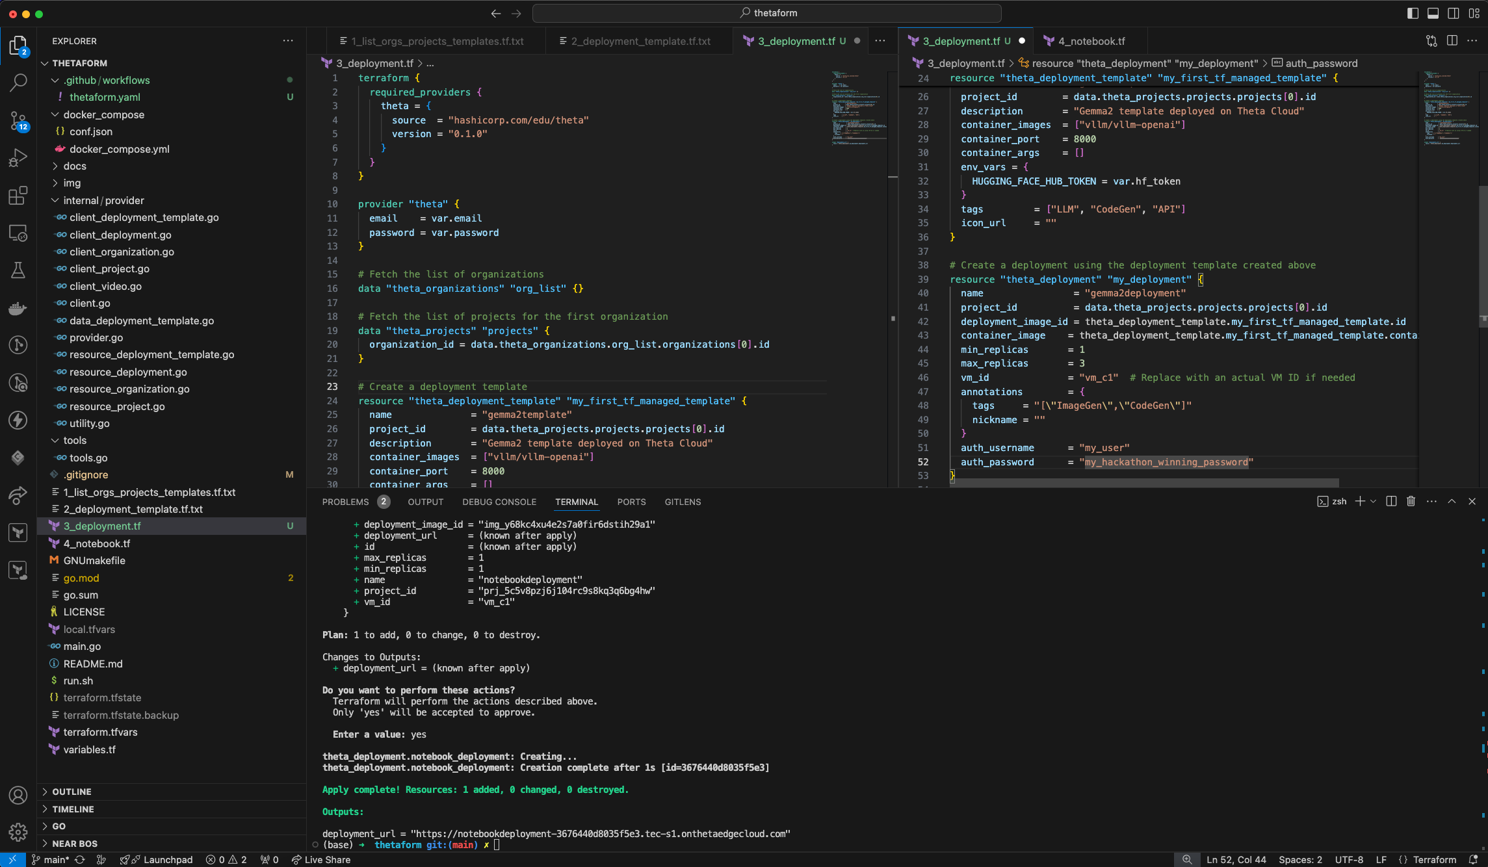Click the Terraform language mode indicator
This screenshot has height=867, width=1488.
click(1434, 859)
